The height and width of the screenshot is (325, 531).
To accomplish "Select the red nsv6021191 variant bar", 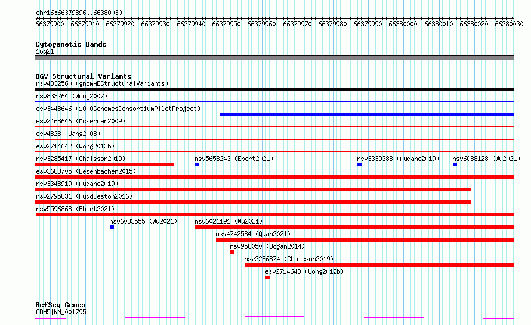I will pyautogui.click(x=354, y=227).
